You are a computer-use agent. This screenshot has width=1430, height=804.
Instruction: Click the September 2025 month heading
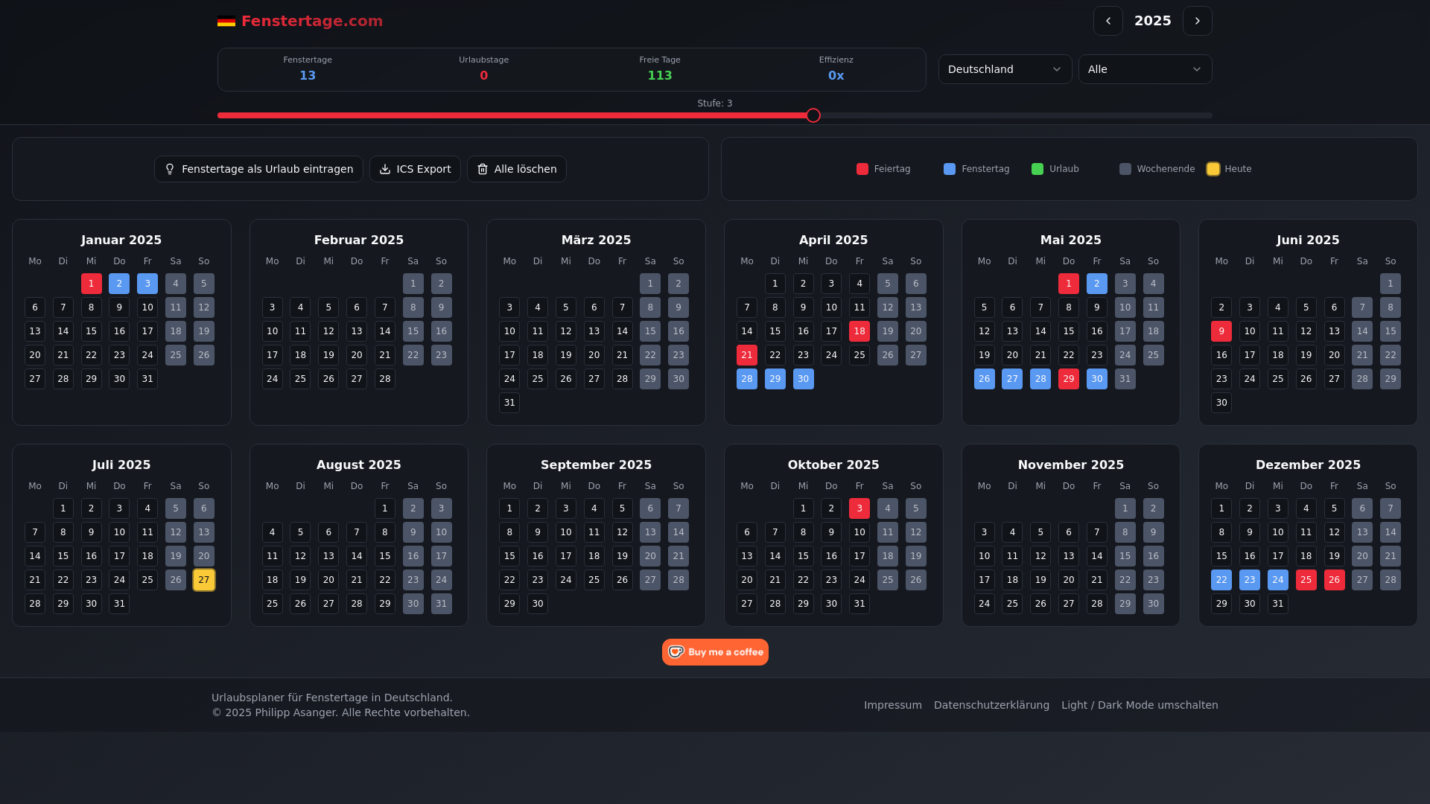pos(596,465)
